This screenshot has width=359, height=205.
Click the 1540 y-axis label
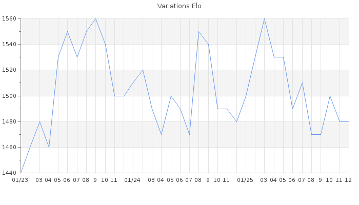(x=10, y=45)
